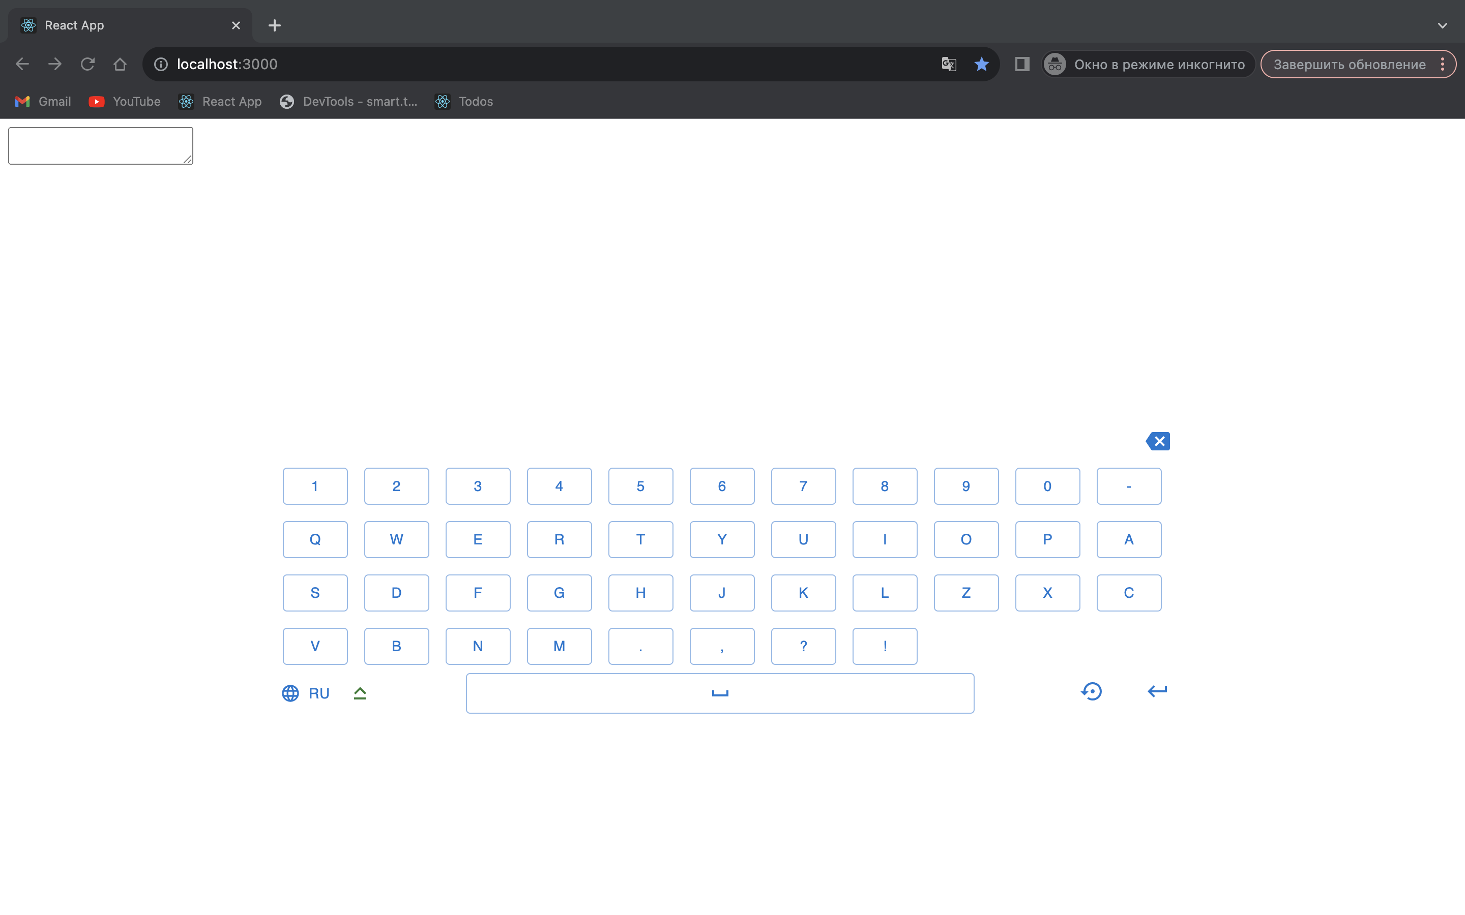Open the browser side panel icon

coord(1022,64)
